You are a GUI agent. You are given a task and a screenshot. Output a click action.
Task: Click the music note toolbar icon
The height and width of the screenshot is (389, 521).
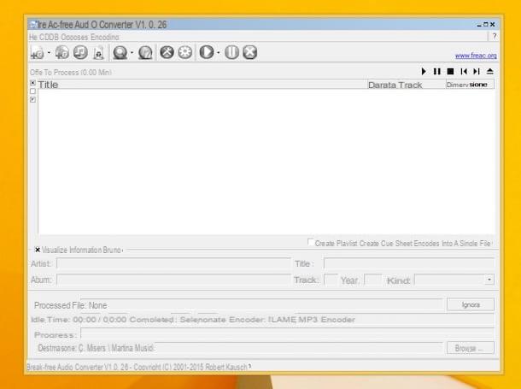80,52
